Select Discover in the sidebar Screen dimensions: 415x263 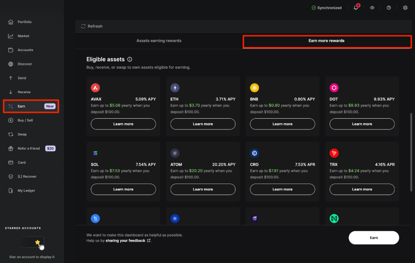[25, 64]
